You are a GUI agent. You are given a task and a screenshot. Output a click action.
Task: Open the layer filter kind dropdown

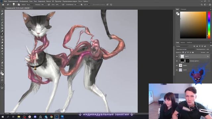click(x=183, y=46)
